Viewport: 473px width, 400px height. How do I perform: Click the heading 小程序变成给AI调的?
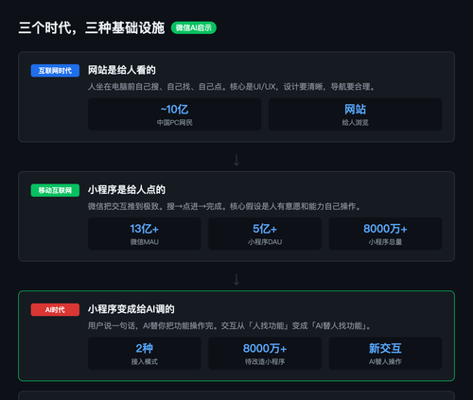[x=131, y=309]
